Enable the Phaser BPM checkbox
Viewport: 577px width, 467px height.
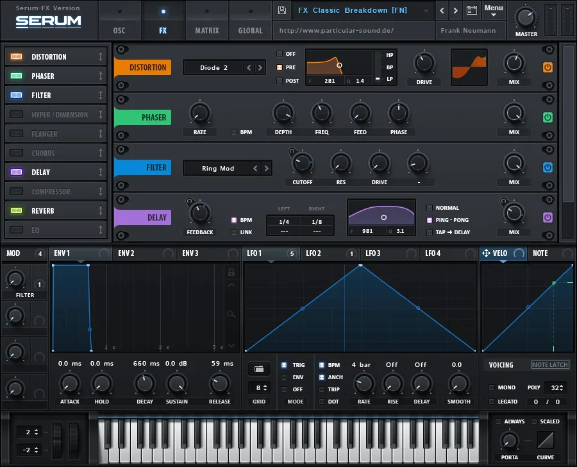(x=235, y=132)
